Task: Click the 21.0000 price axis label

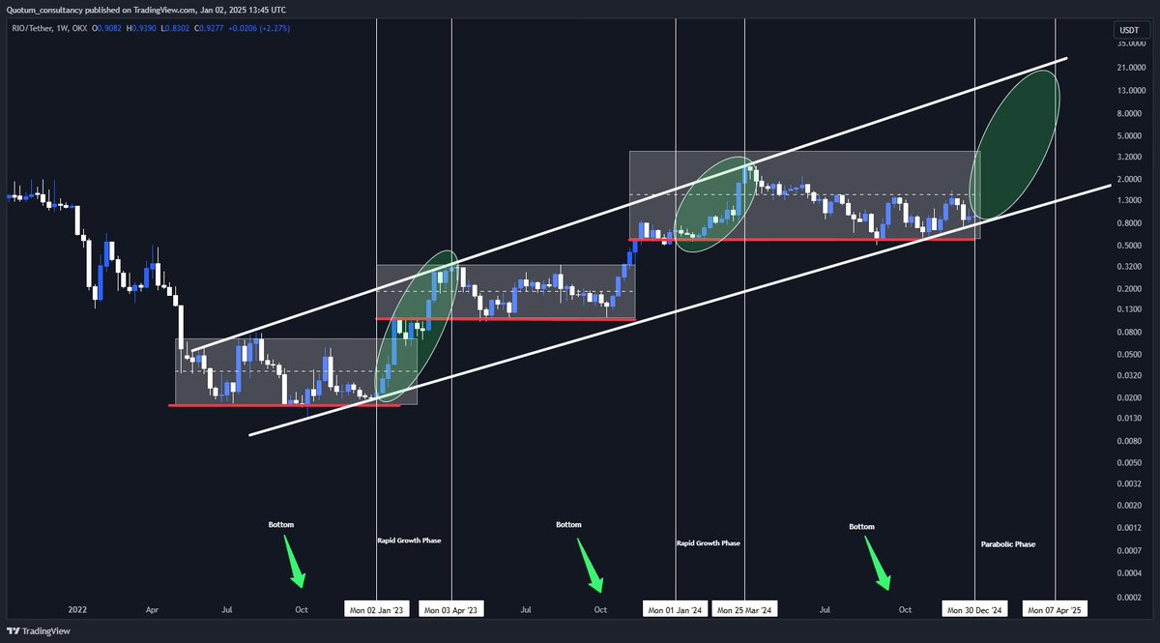Action: tap(1130, 67)
